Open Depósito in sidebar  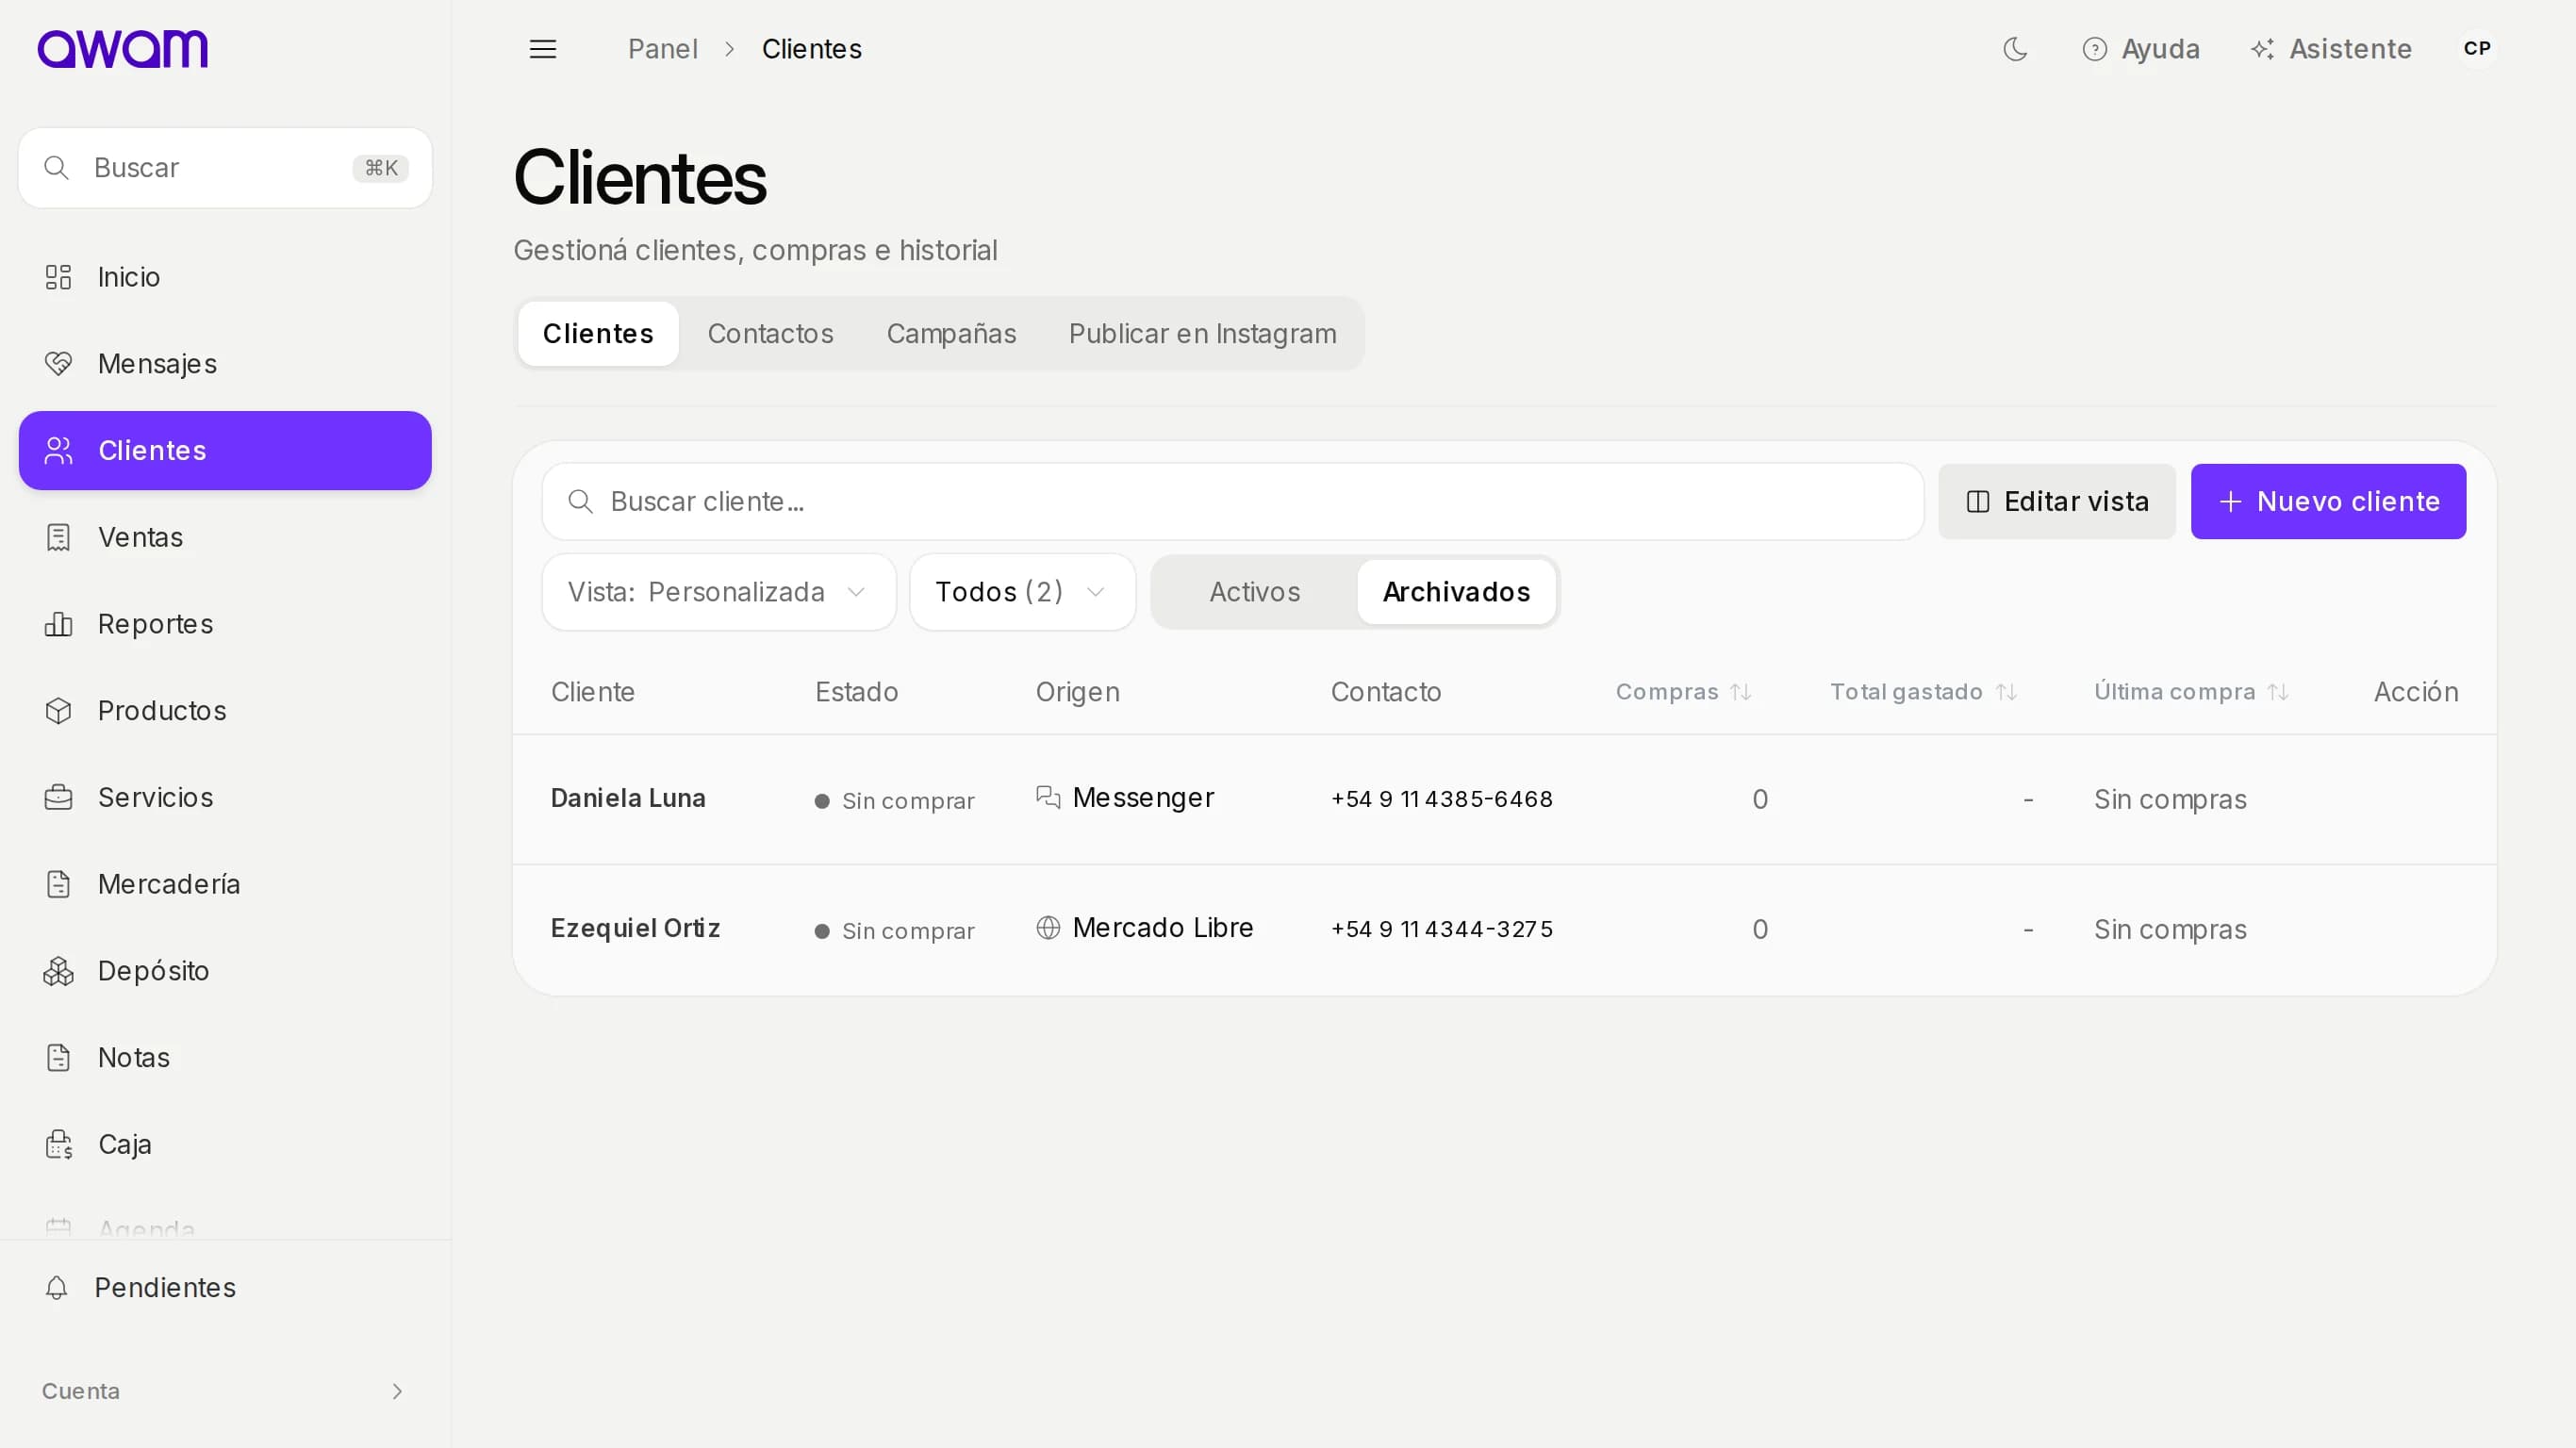click(225, 971)
